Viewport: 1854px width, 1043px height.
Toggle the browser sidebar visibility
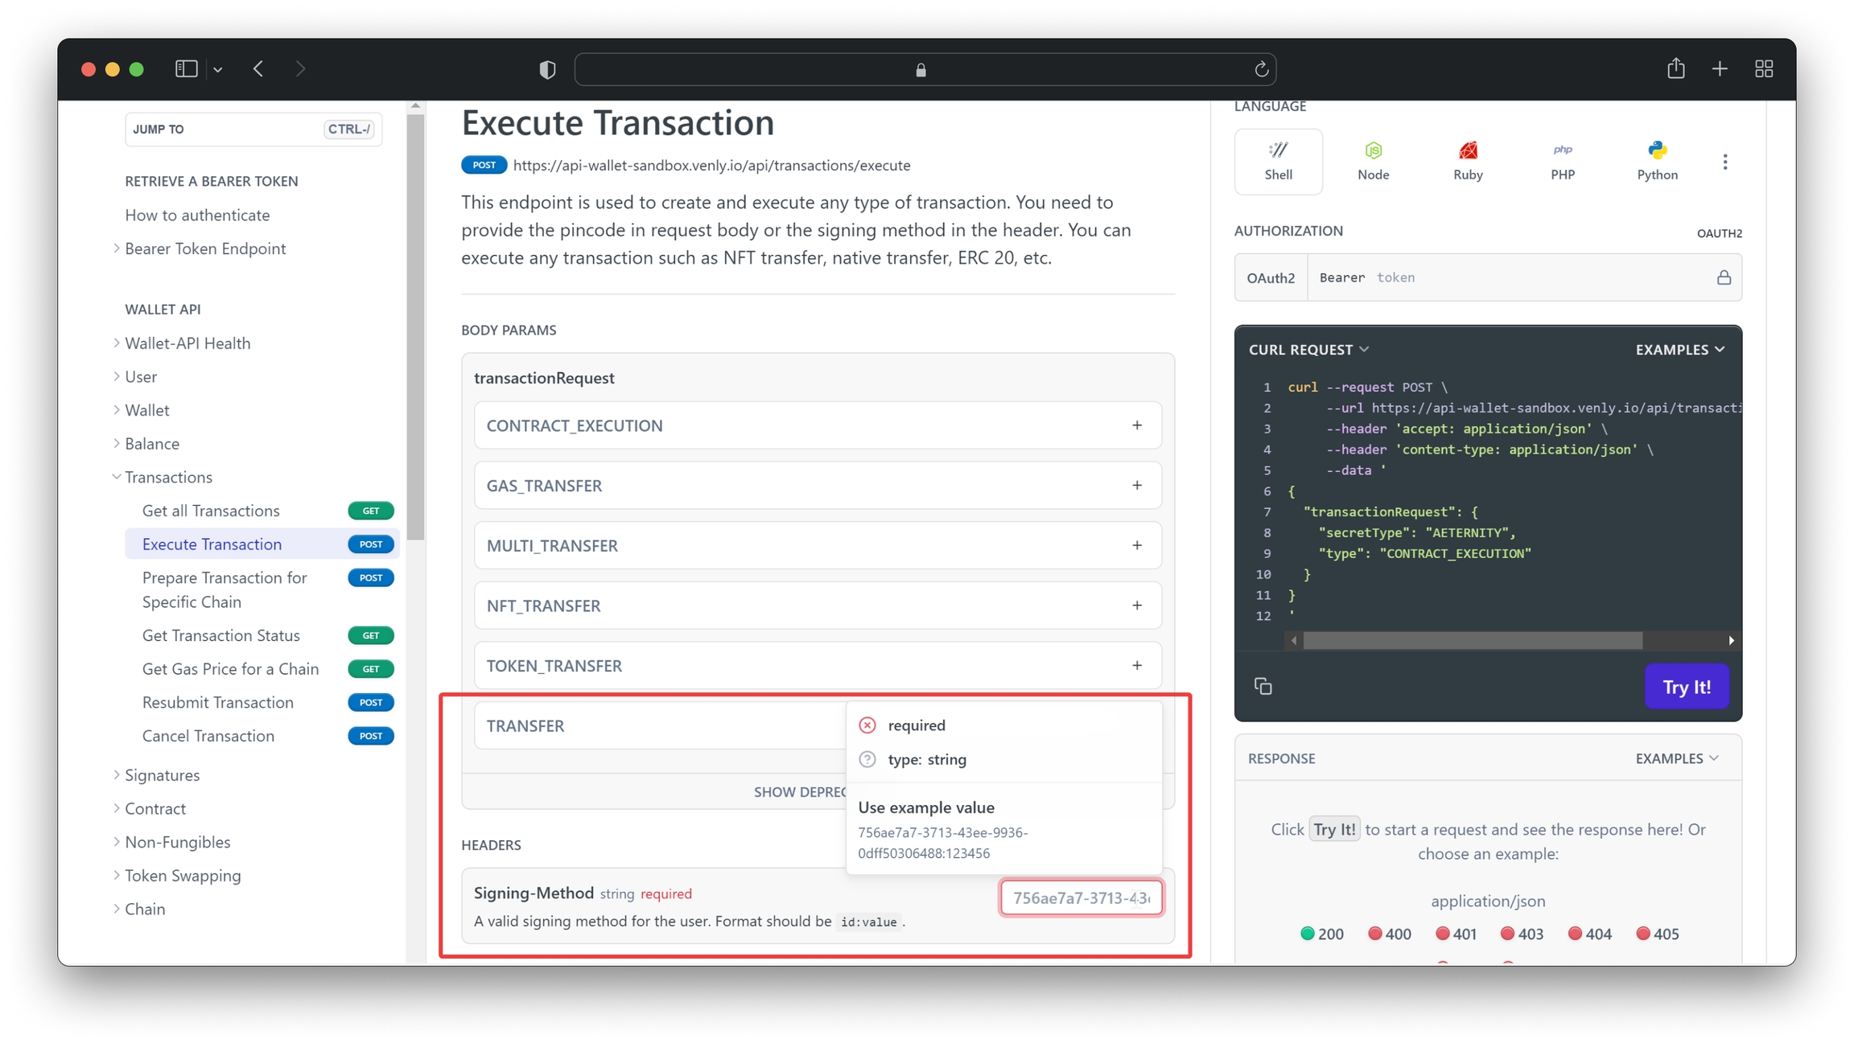tap(186, 68)
